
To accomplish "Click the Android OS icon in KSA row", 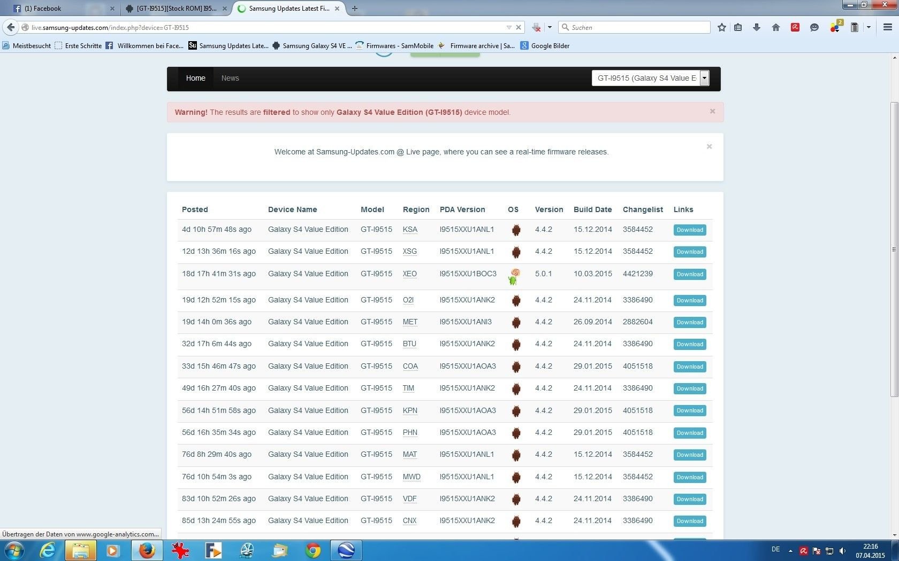I will tap(516, 230).
